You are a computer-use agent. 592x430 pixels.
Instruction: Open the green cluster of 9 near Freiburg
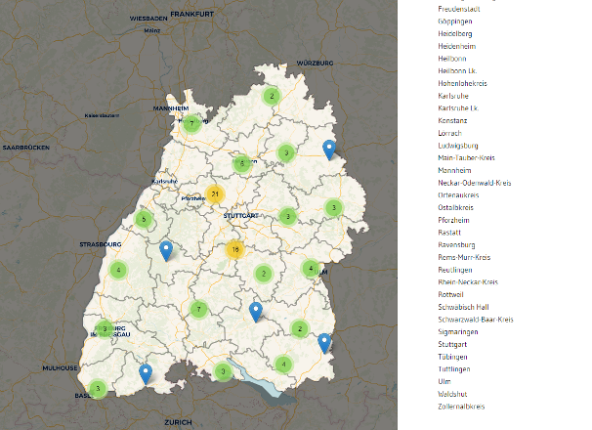click(105, 328)
